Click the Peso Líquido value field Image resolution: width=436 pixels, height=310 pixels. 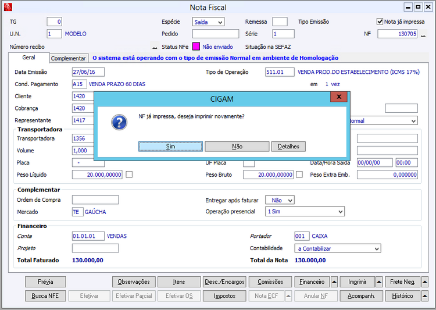97,174
